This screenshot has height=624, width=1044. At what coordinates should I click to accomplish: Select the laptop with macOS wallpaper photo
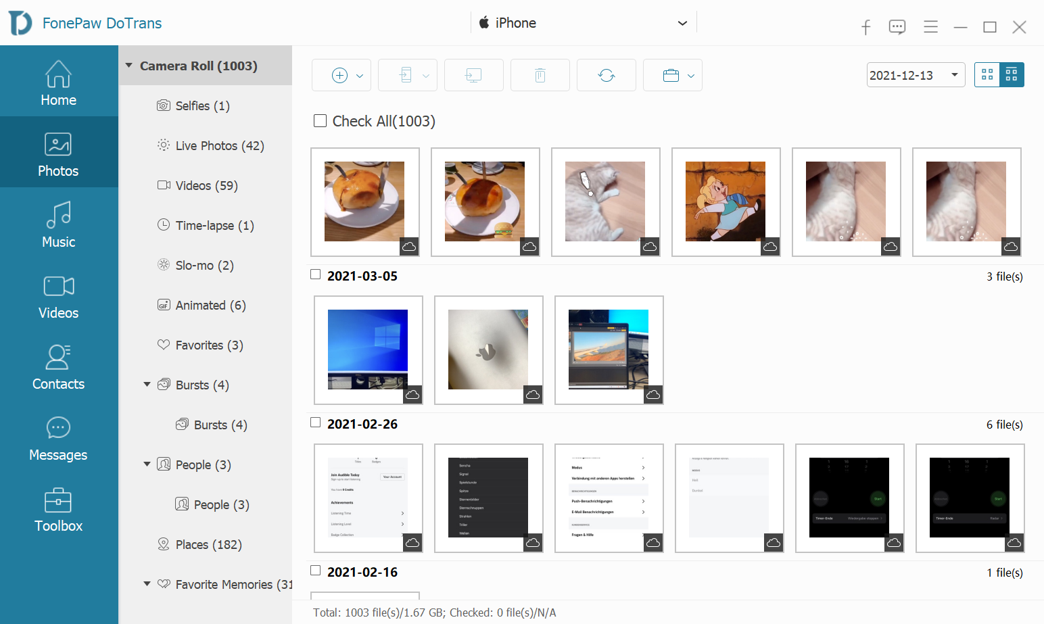(x=609, y=350)
